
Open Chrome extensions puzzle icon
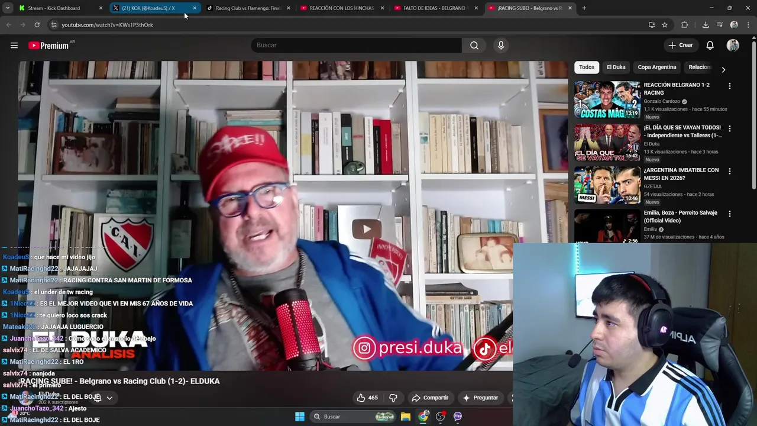[x=685, y=25]
